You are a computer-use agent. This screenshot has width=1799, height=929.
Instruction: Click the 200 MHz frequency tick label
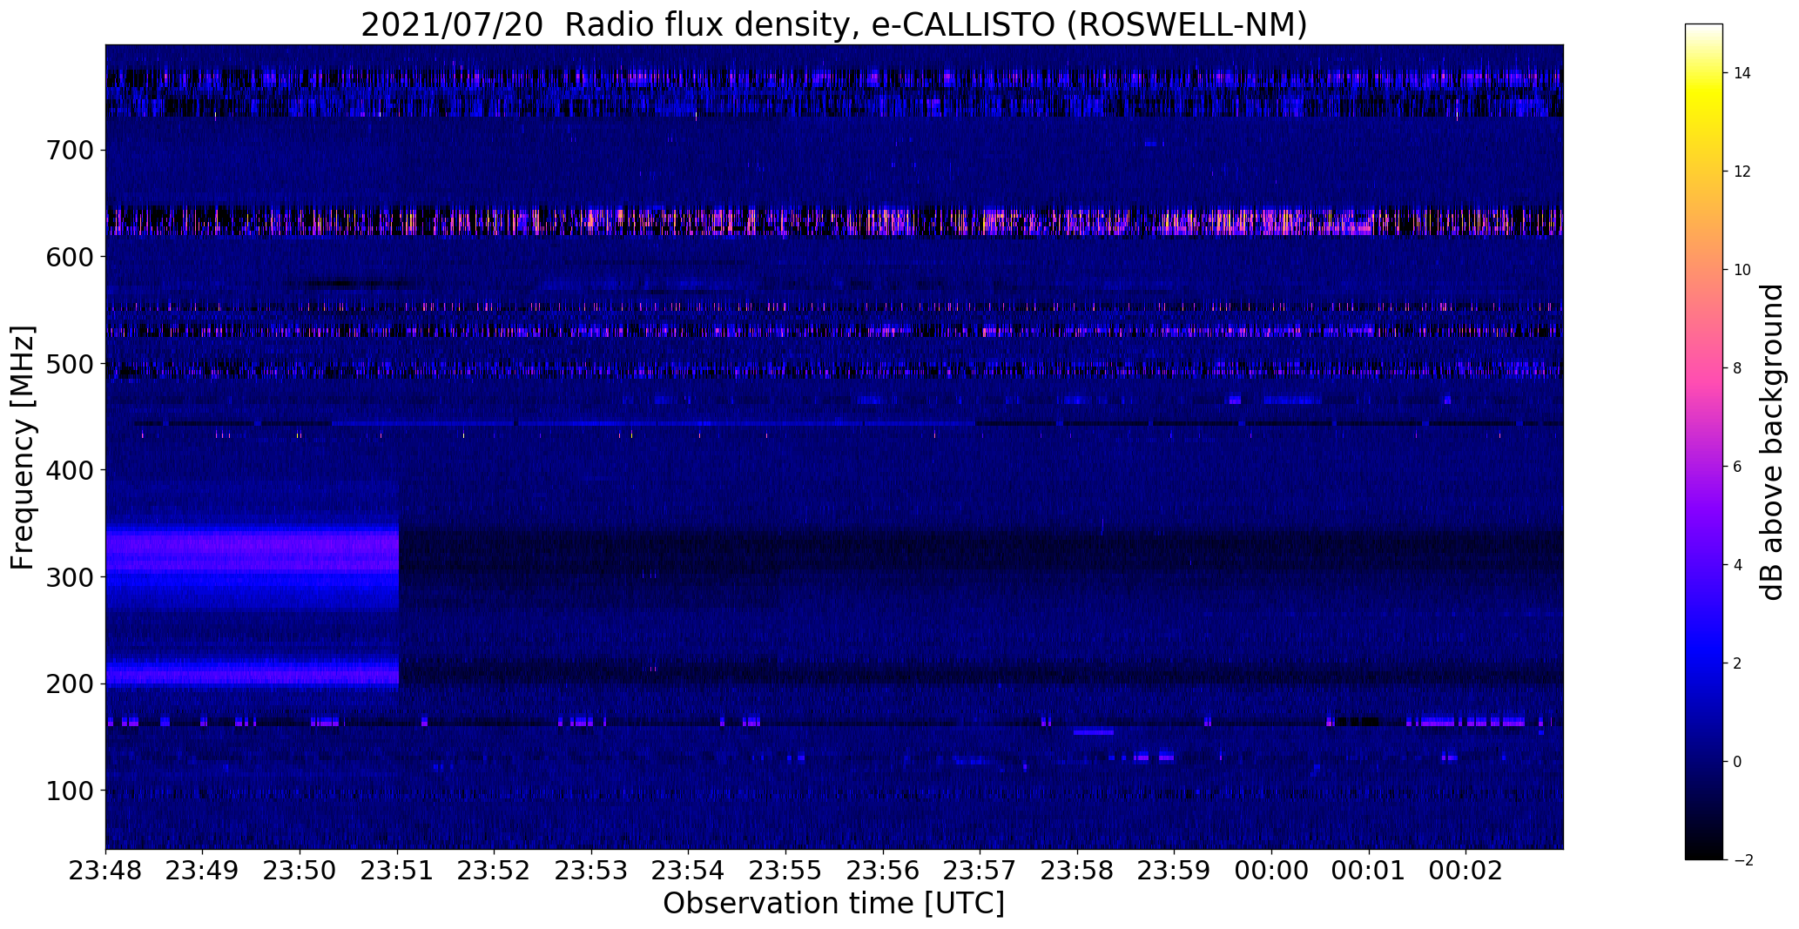[68, 683]
